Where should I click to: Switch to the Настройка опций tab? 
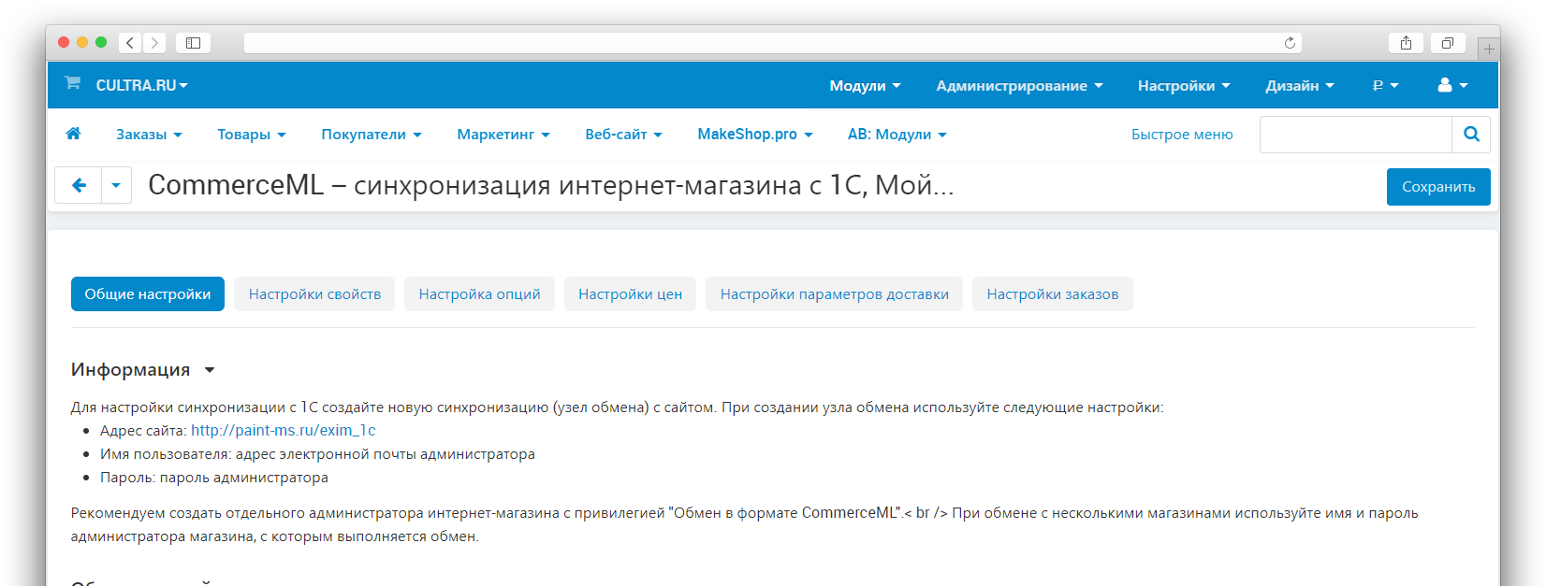(x=479, y=294)
